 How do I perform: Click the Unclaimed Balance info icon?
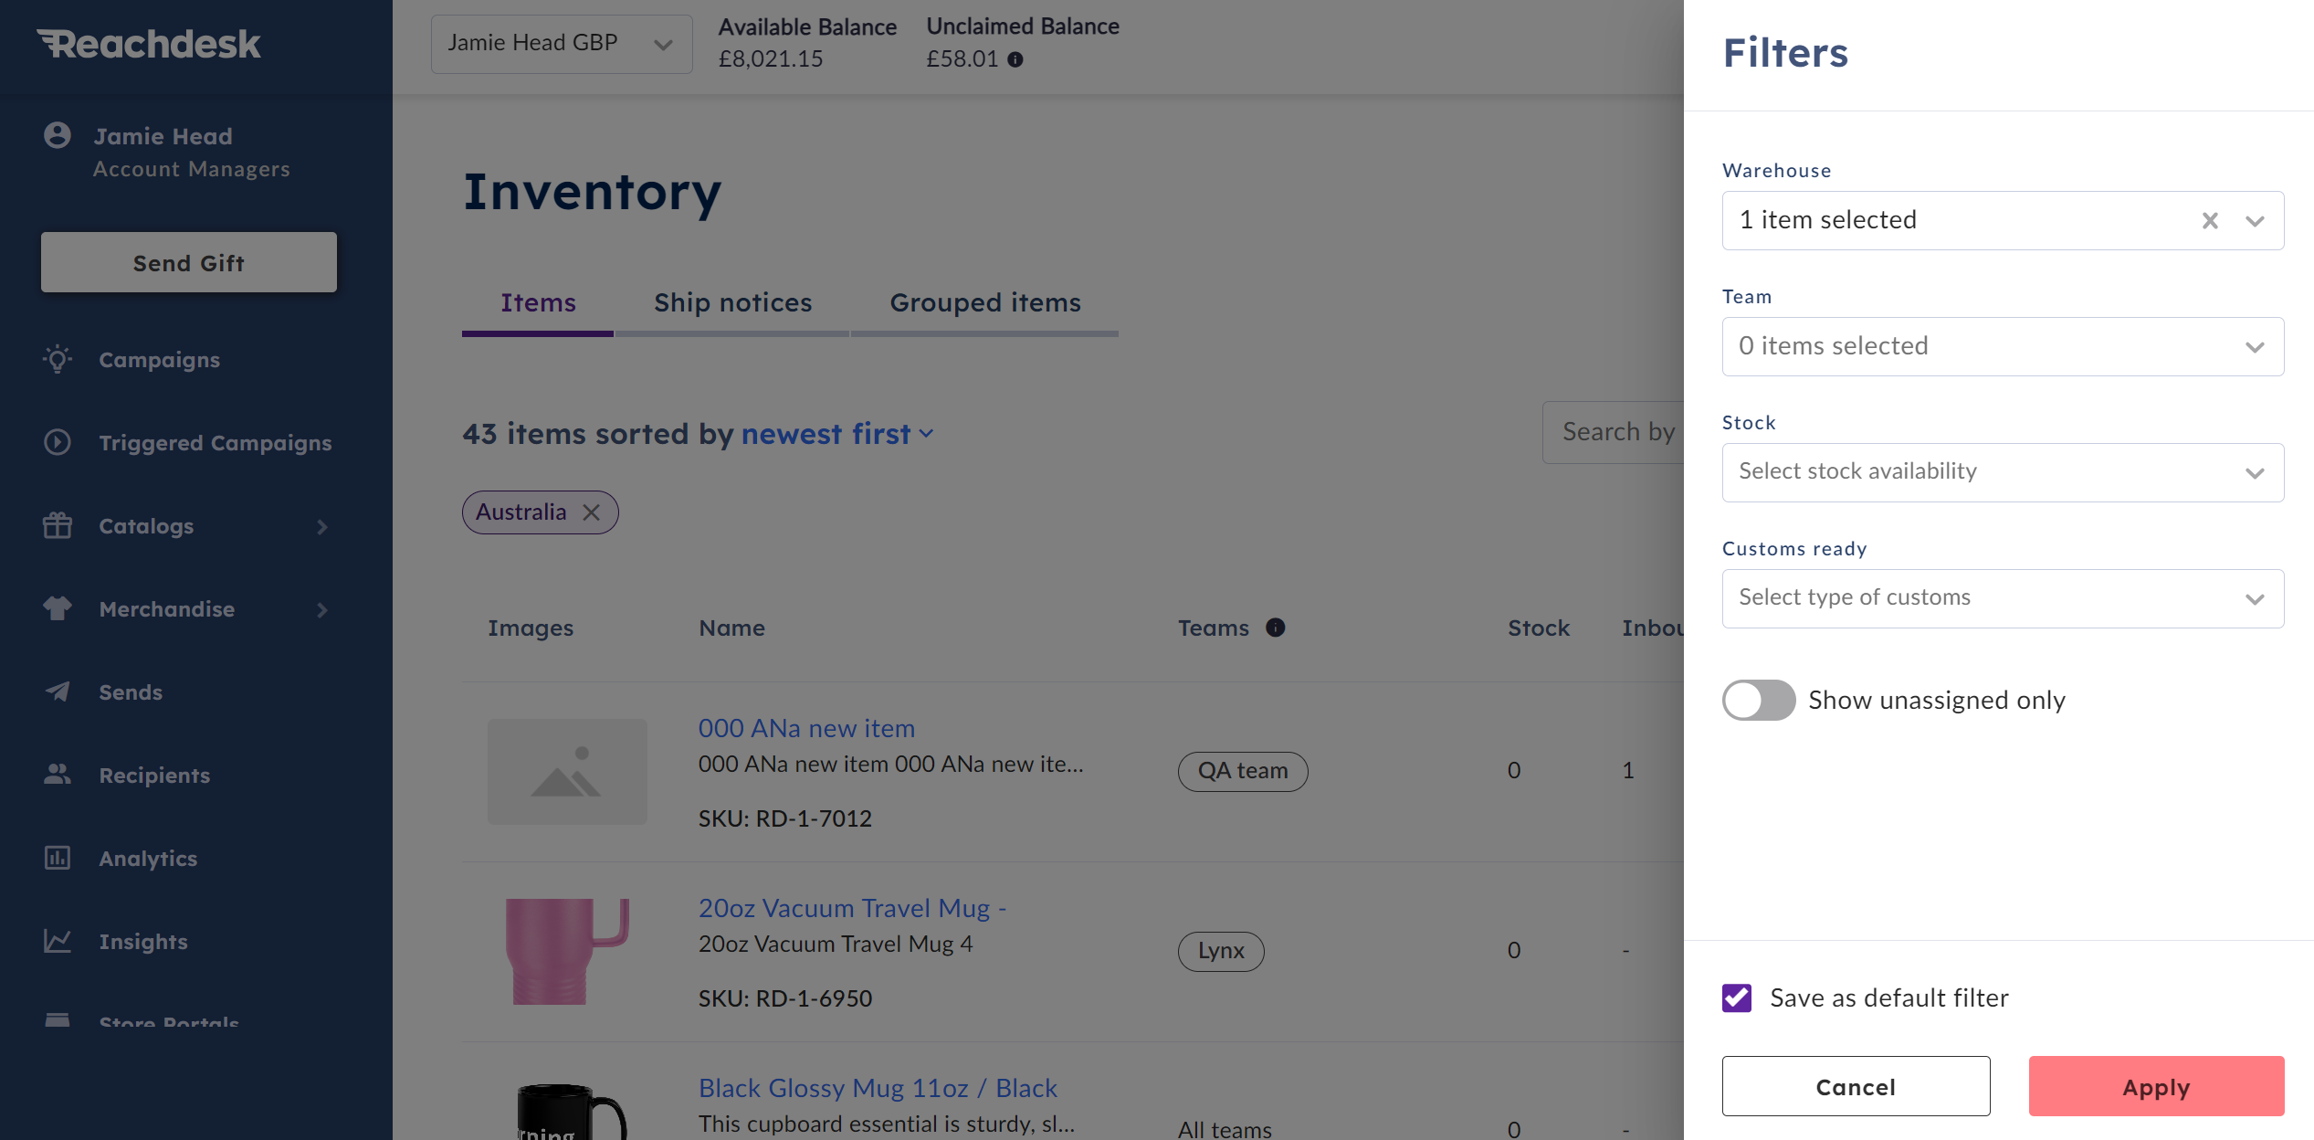tap(1015, 59)
